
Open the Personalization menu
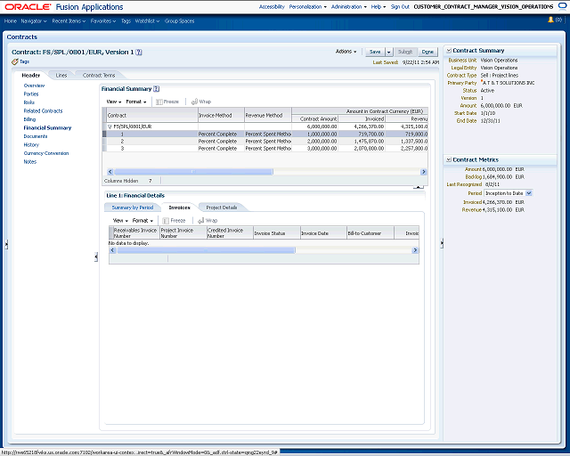click(x=307, y=7)
